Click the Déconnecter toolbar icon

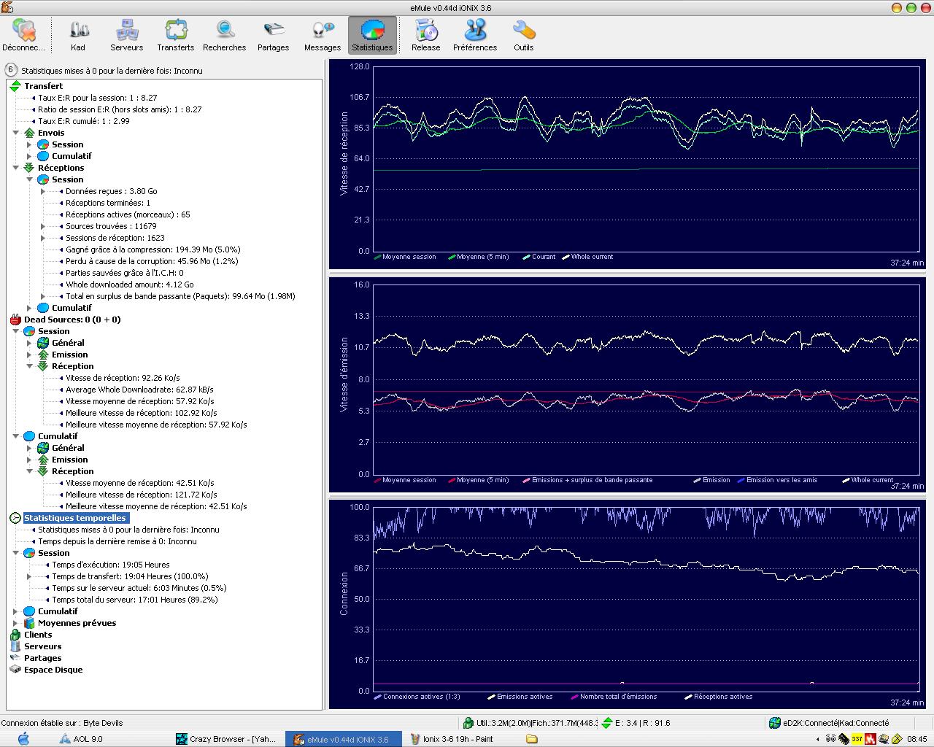pyautogui.click(x=23, y=35)
